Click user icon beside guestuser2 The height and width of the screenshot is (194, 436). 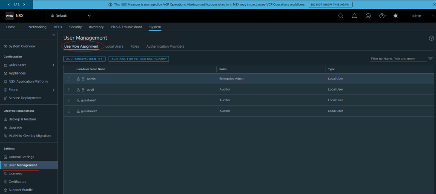(78, 111)
